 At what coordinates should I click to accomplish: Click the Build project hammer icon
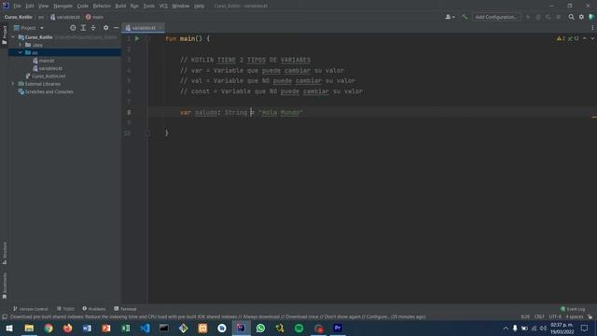(x=465, y=17)
